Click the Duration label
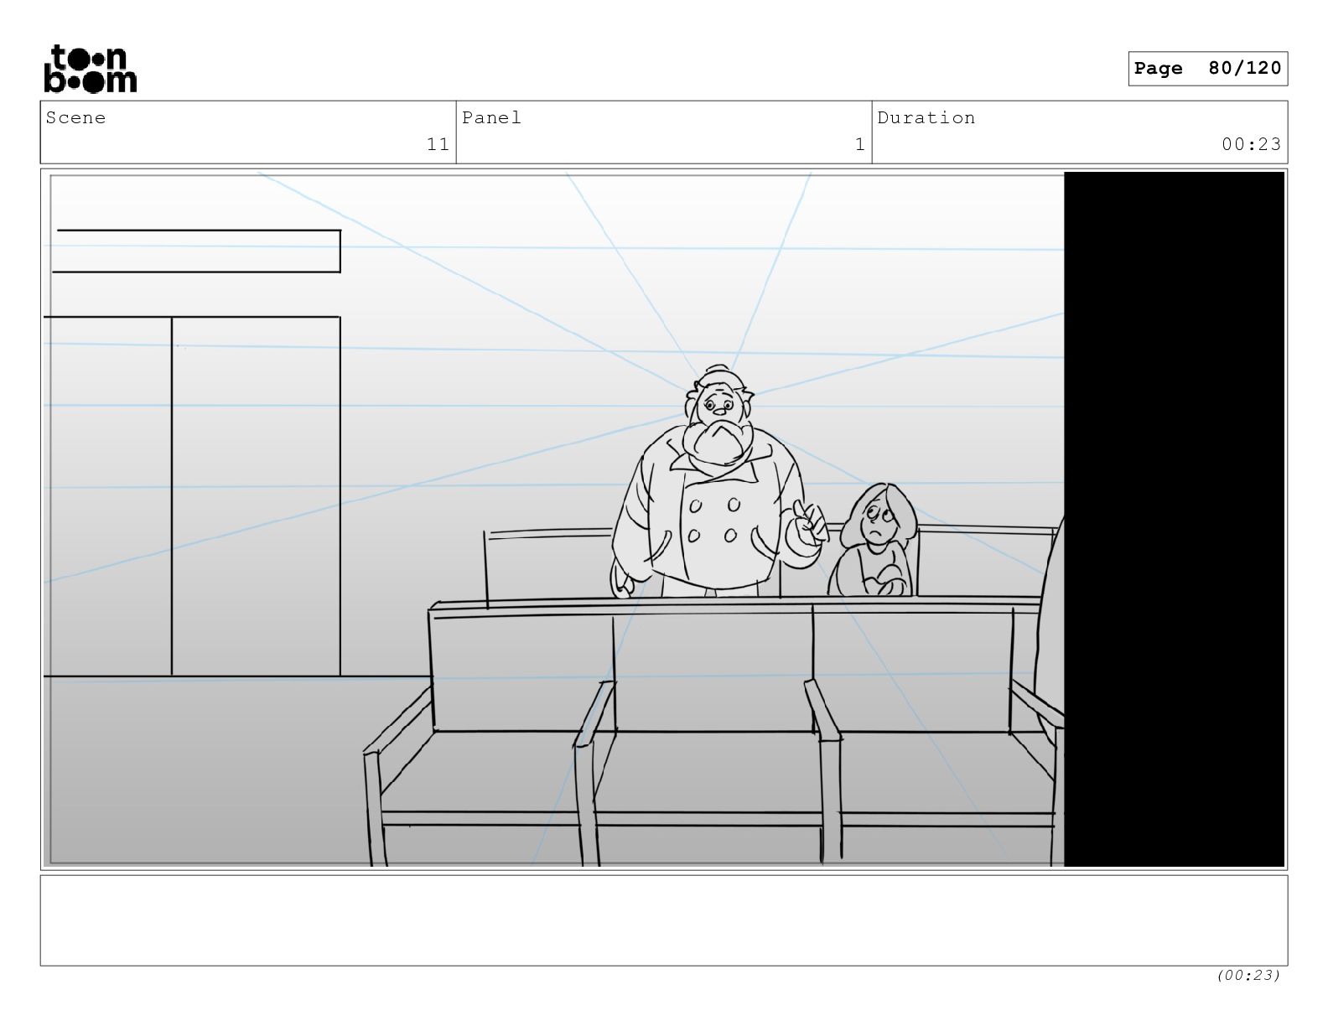This screenshot has width=1328, height=1026. [926, 117]
